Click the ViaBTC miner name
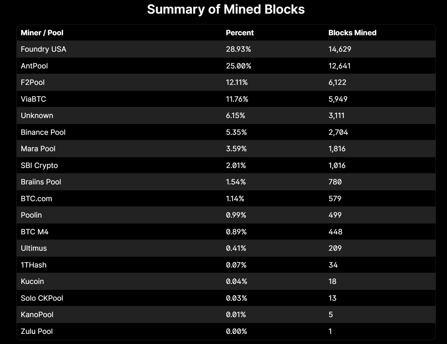 point(33,99)
